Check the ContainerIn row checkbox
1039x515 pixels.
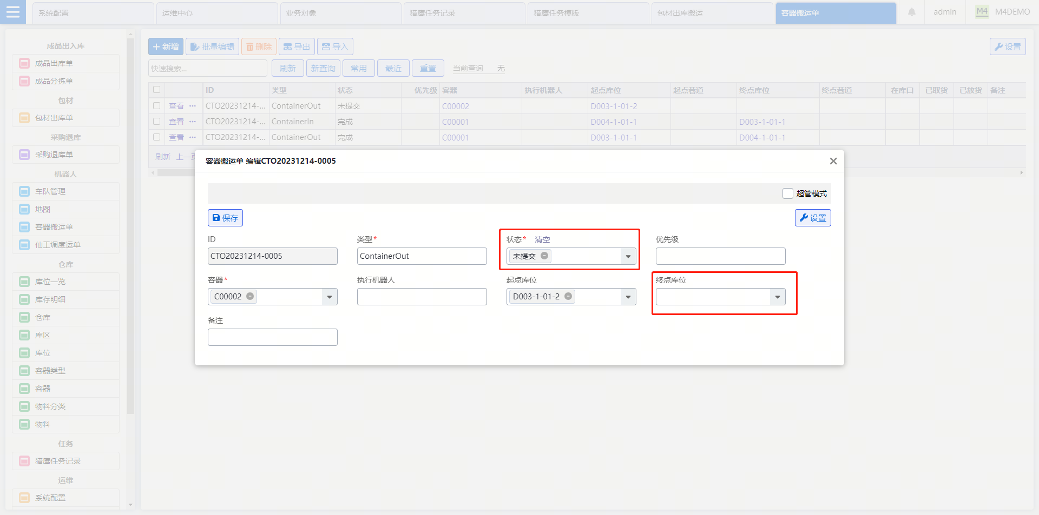click(x=156, y=122)
